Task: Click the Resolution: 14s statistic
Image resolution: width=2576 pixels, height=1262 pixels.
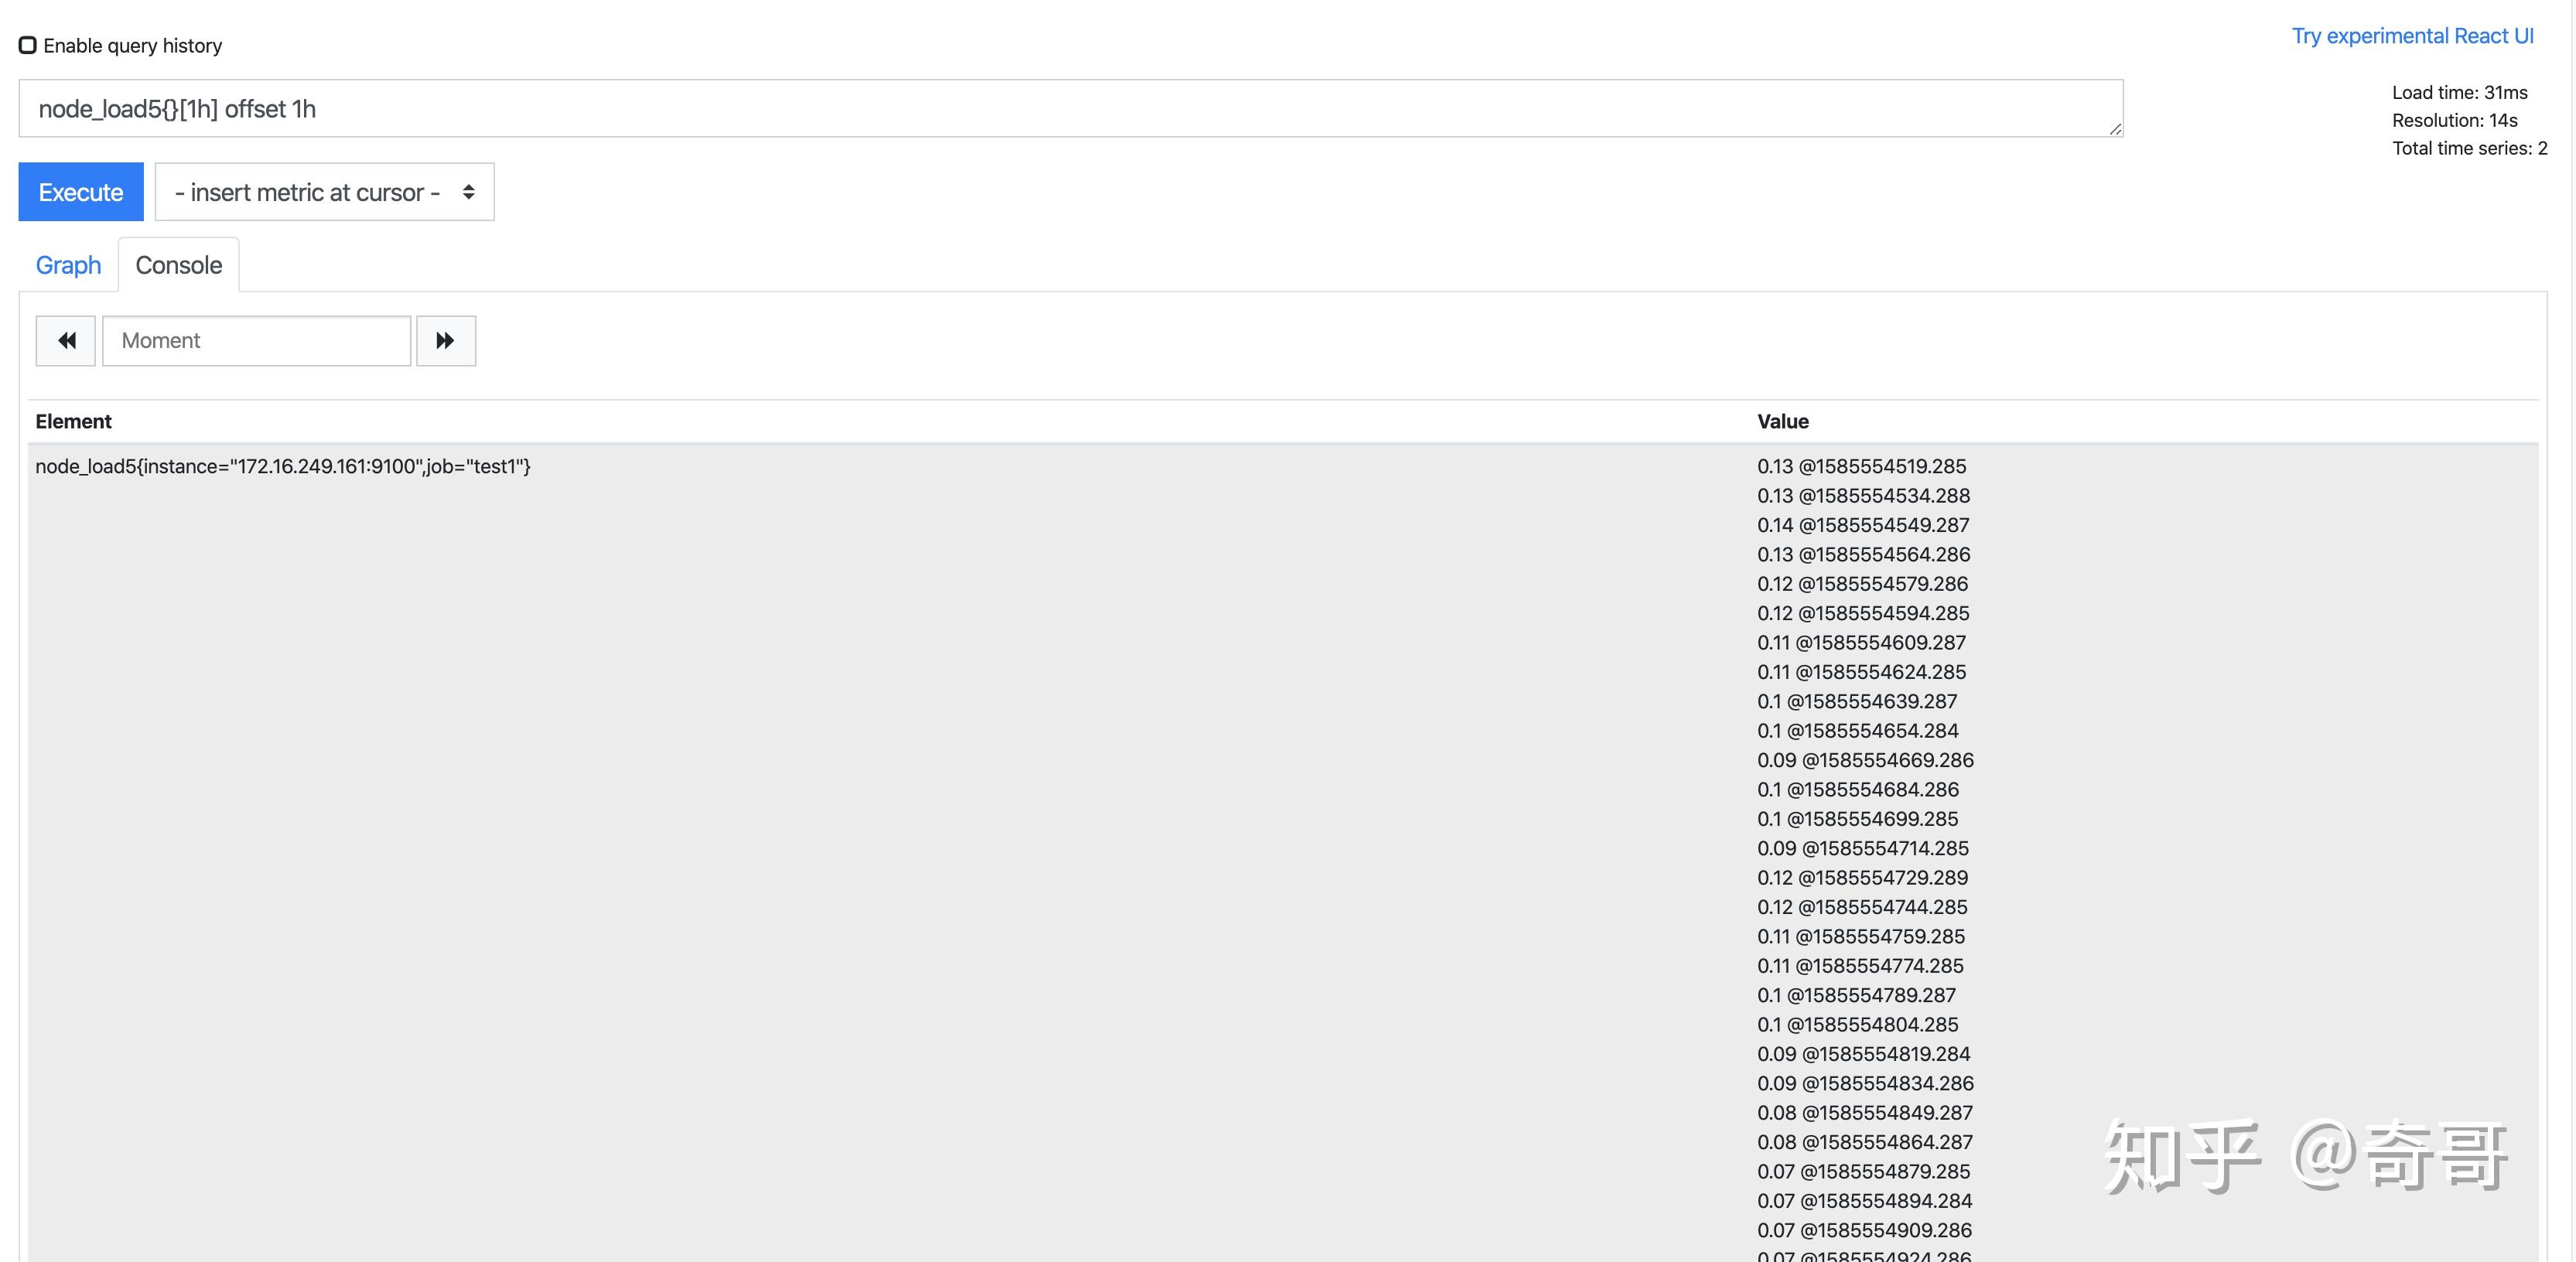Action: (x=2454, y=120)
